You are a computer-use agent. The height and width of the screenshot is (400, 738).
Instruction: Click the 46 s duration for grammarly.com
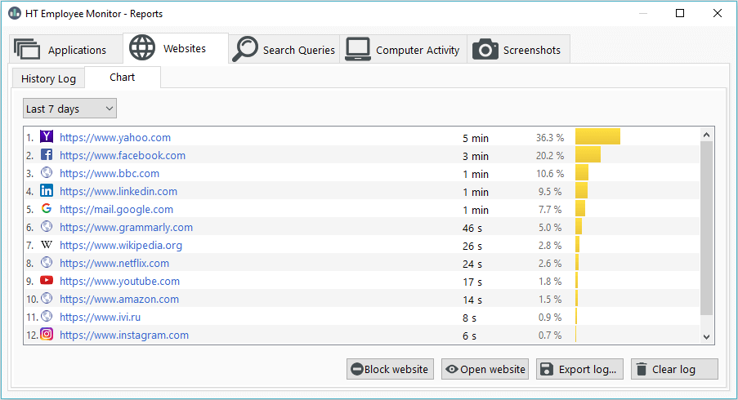(472, 228)
